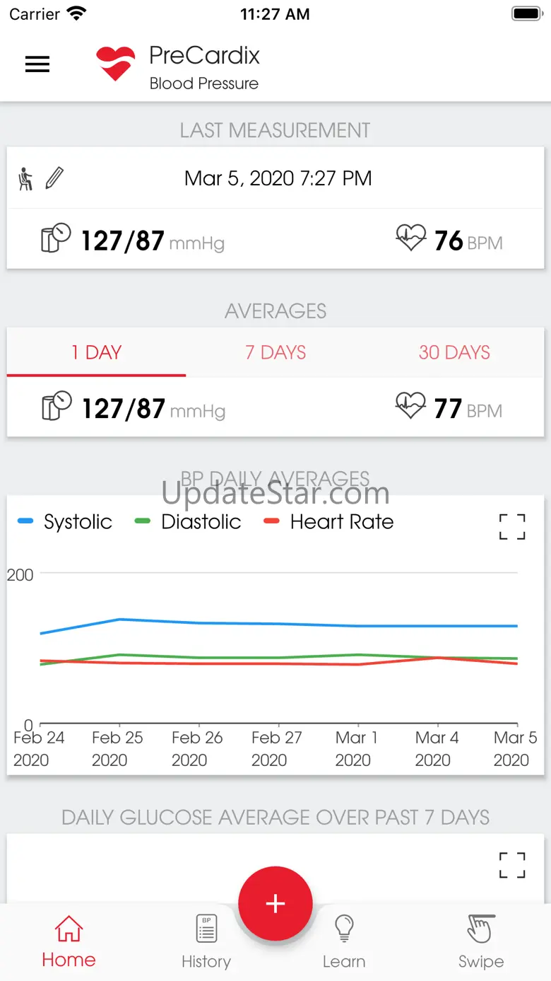Screen dimensions: 551x981
Task: Tap blood pressure cuff icon in Last Measurement
Action: (x=56, y=239)
